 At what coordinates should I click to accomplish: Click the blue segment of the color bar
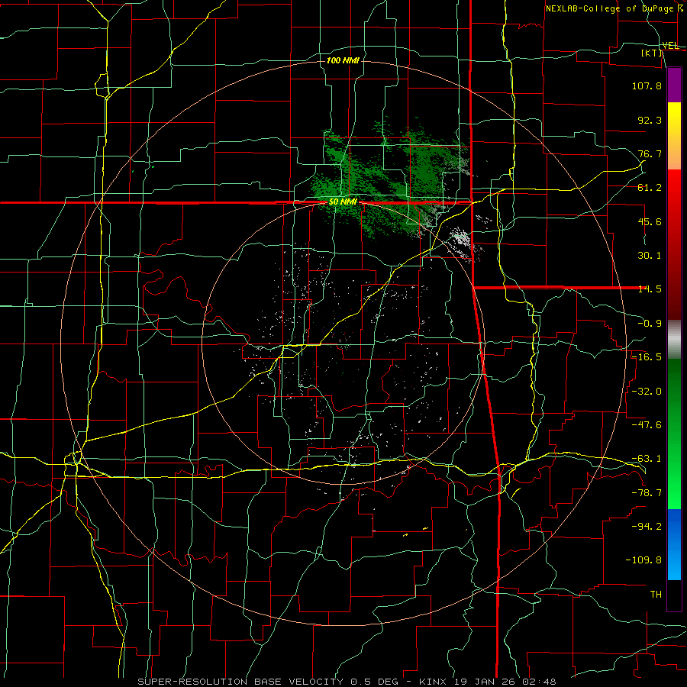pyautogui.click(x=674, y=544)
